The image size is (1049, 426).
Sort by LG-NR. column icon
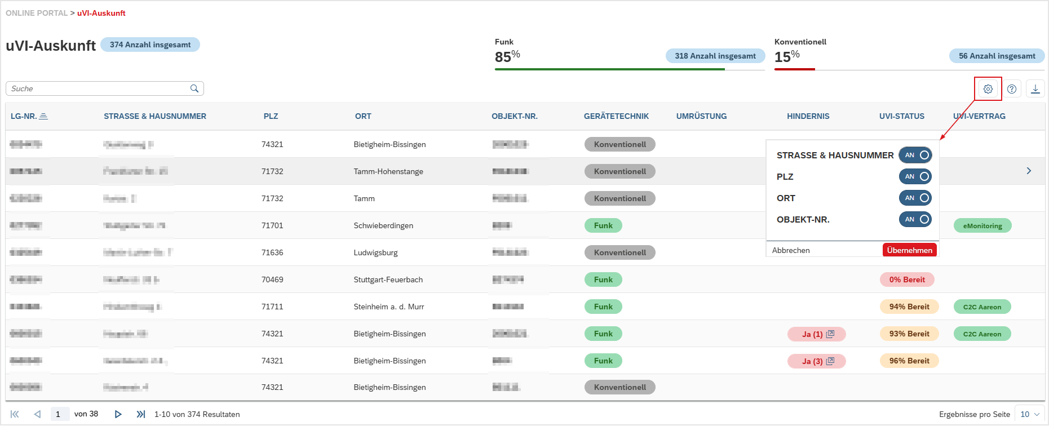(43, 116)
